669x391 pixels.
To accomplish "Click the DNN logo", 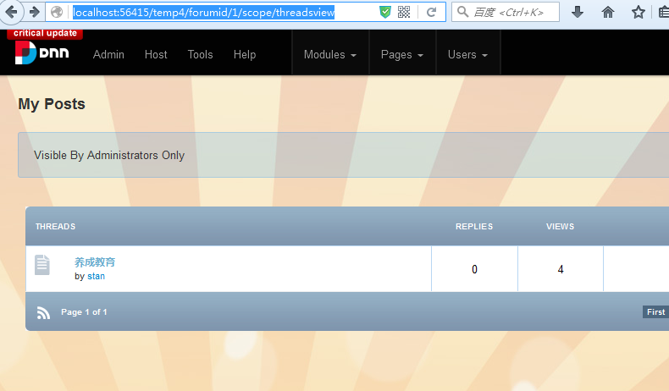I will (x=41, y=52).
